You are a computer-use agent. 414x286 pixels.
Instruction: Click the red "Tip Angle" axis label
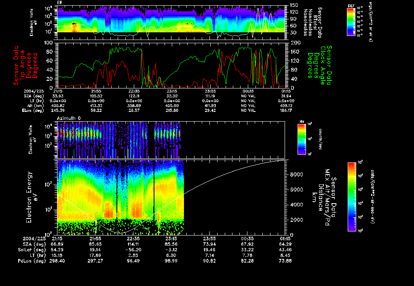point(23,65)
